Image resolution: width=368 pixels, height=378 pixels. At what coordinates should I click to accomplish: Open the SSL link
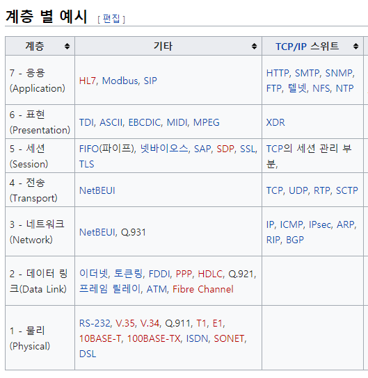[x=248, y=149]
